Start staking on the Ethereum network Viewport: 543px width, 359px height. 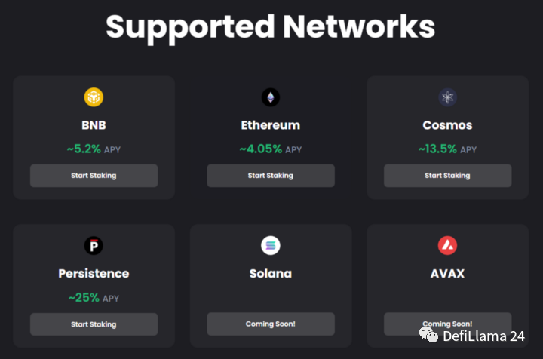pos(271,176)
